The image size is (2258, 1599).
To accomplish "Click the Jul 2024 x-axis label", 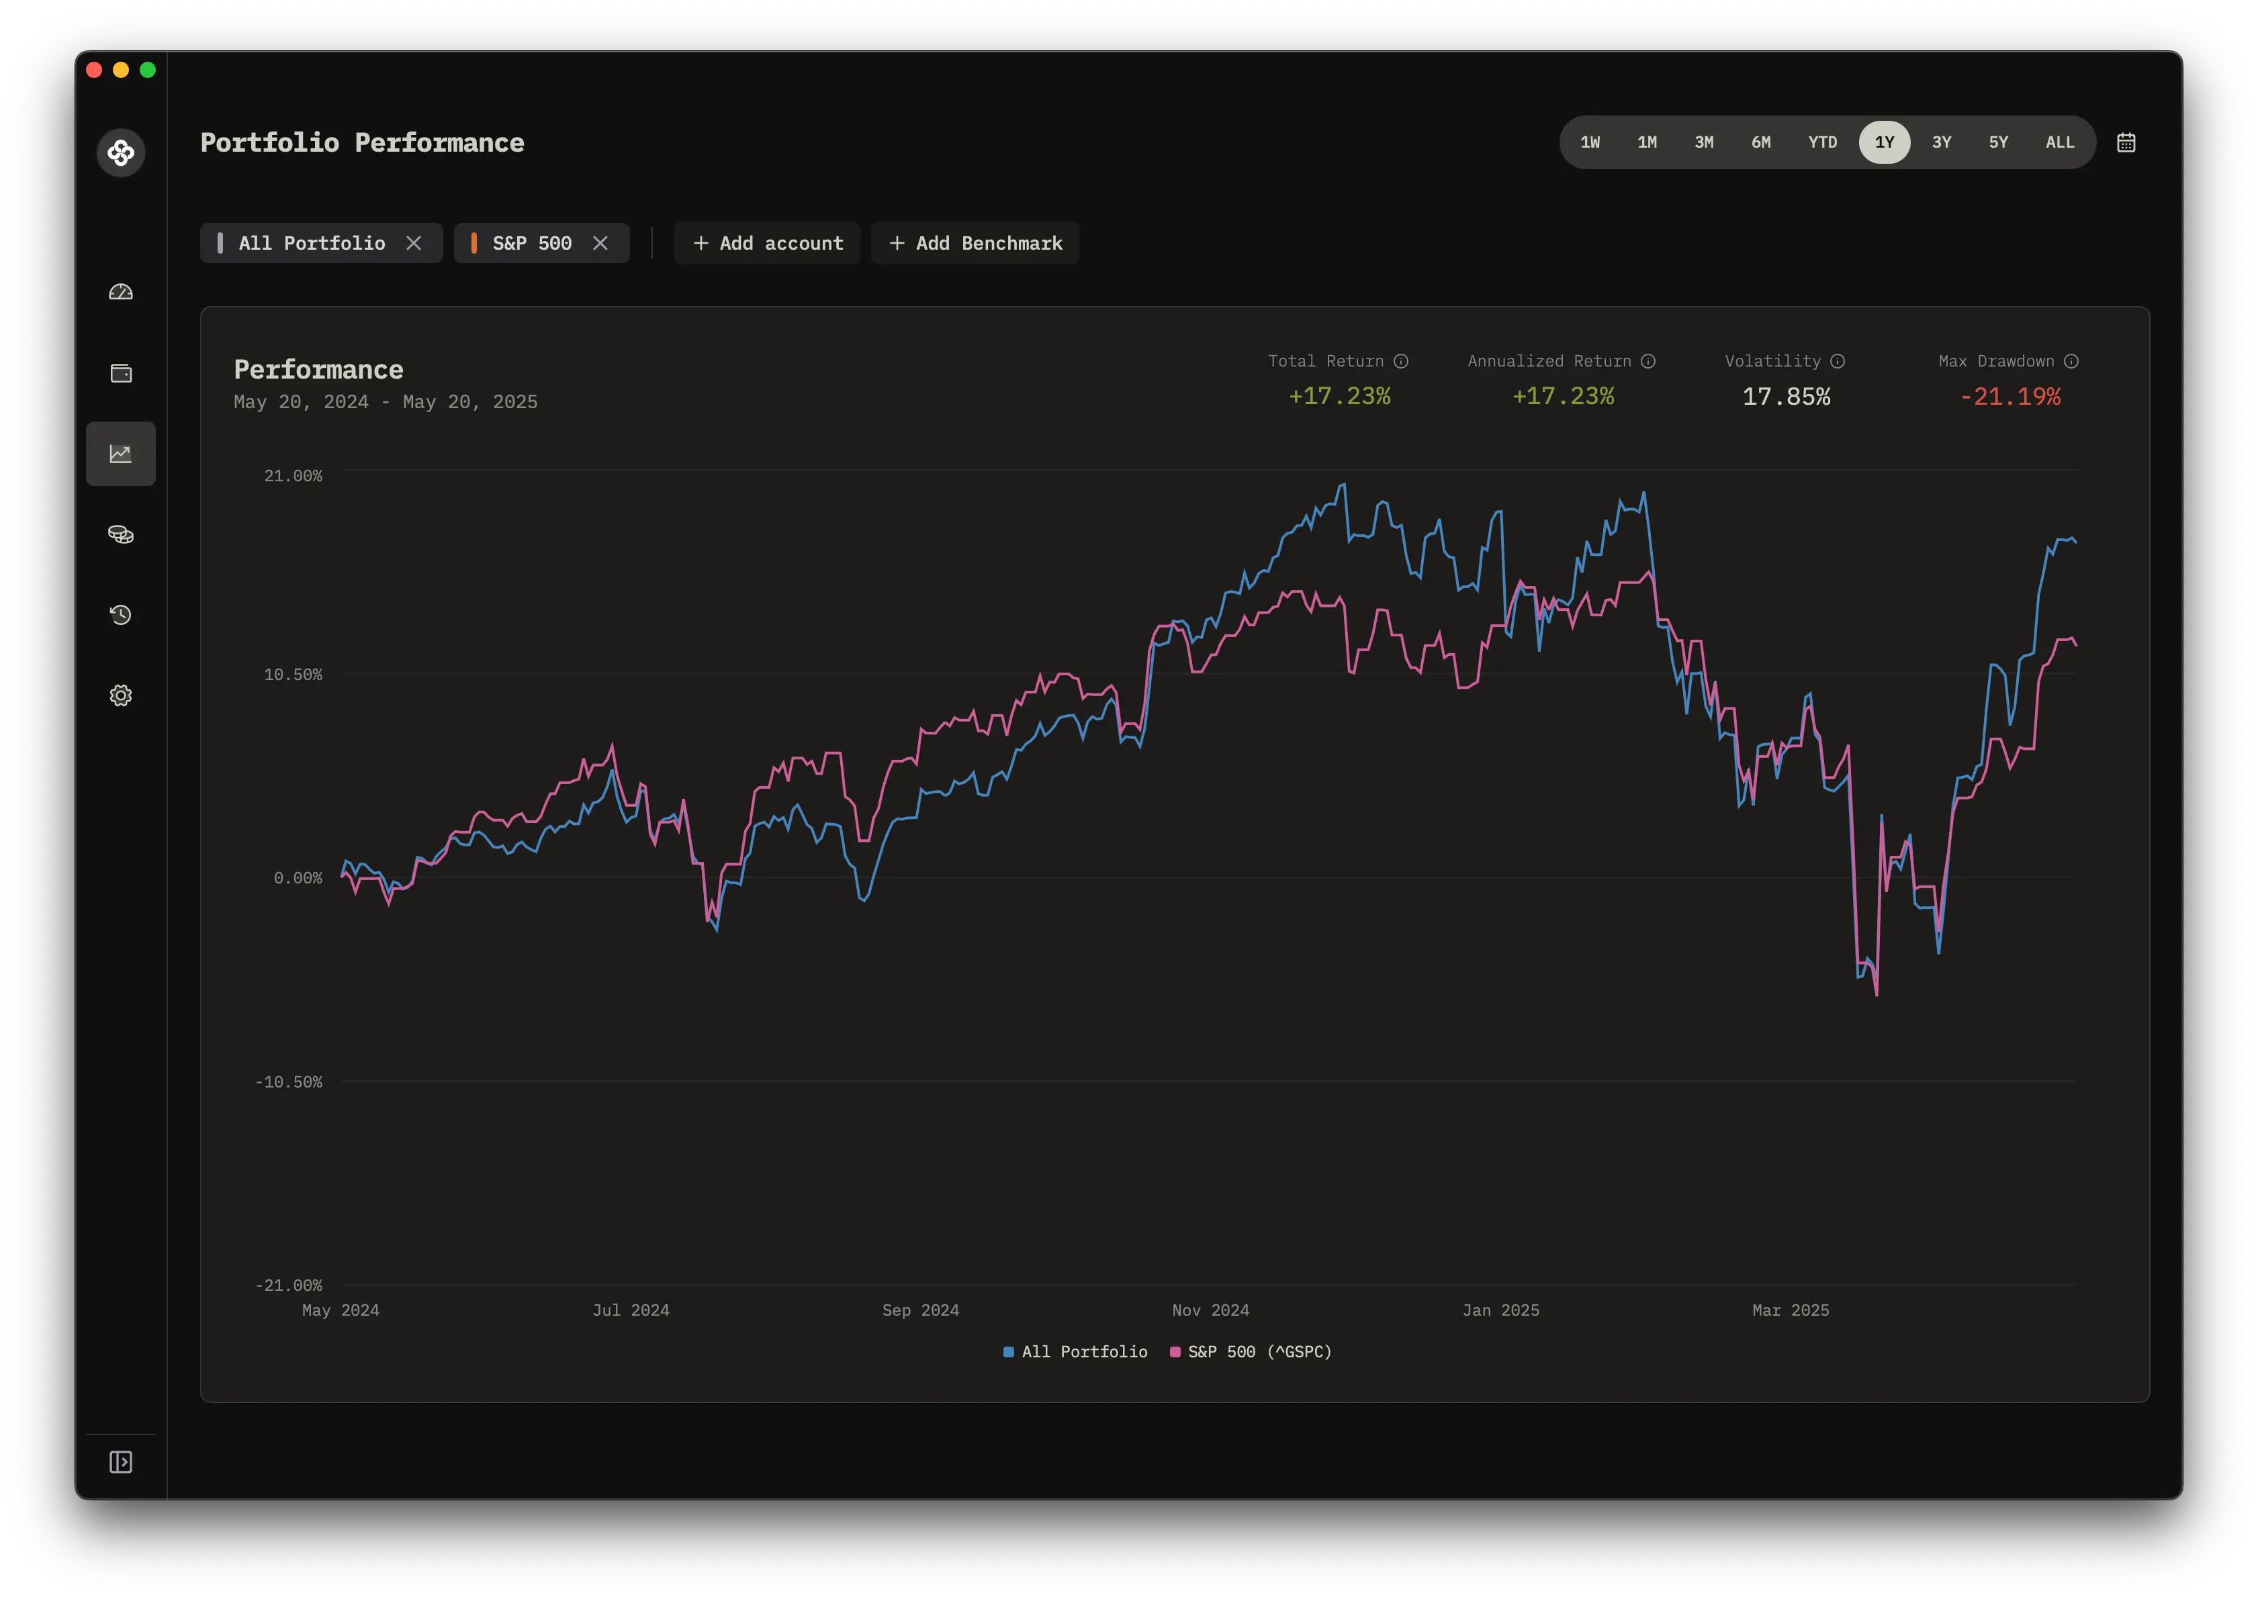I will tap(631, 1310).
